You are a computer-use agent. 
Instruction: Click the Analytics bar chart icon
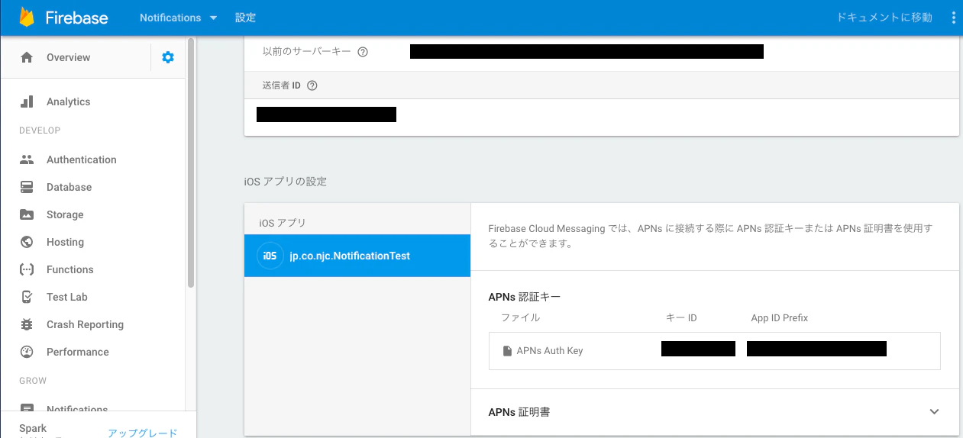tap(27, 101)
